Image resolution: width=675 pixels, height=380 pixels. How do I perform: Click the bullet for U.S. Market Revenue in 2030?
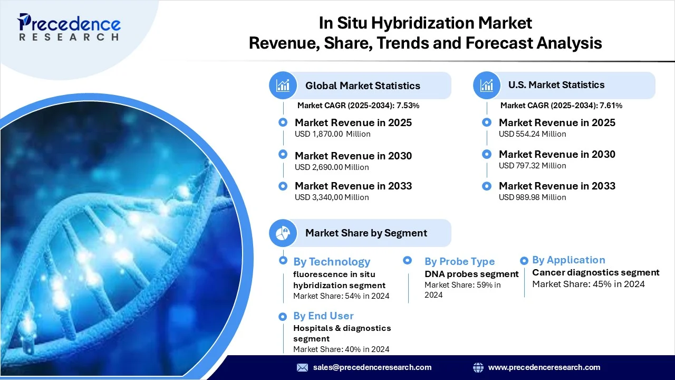click(x=487, y=154)
